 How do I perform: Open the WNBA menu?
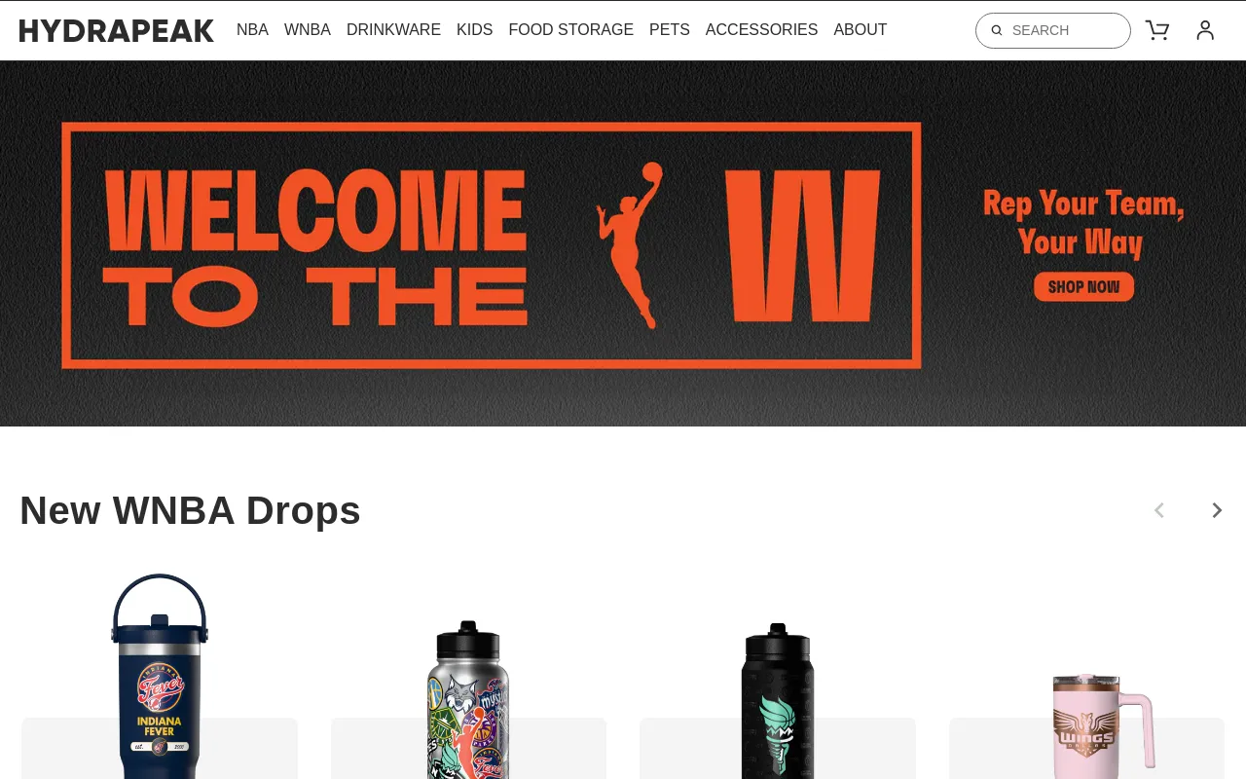click(x=308, y=30)
